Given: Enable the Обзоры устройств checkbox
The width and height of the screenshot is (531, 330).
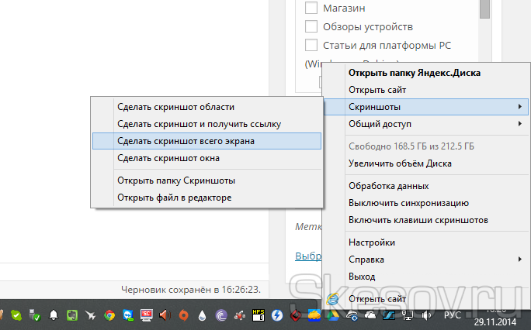Looking at the screenshot, I should tap(311, 26).
